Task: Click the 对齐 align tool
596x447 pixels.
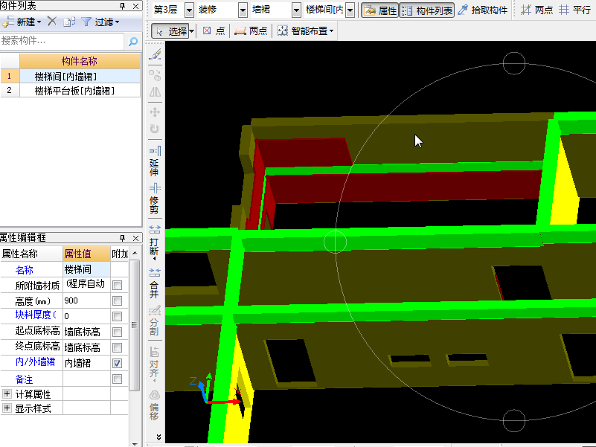Action: point(155,364)
